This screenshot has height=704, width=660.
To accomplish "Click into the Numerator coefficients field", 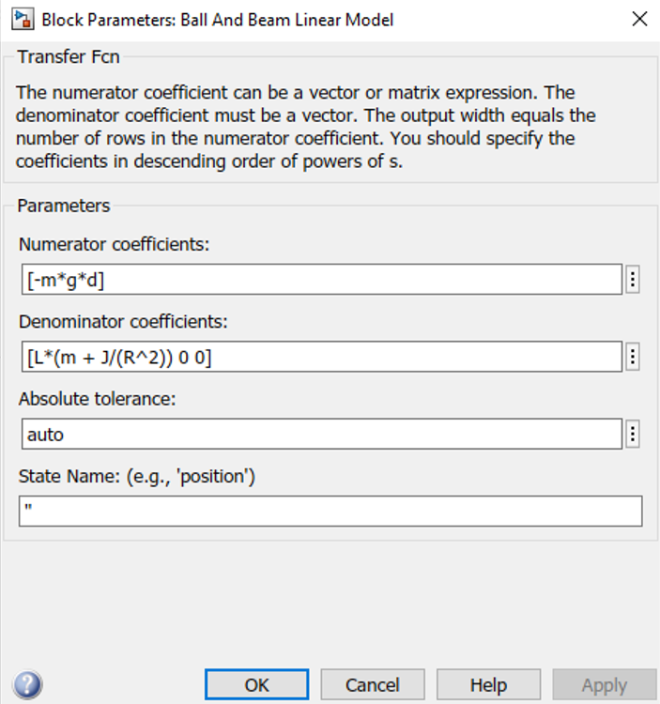I will [322, 280].
